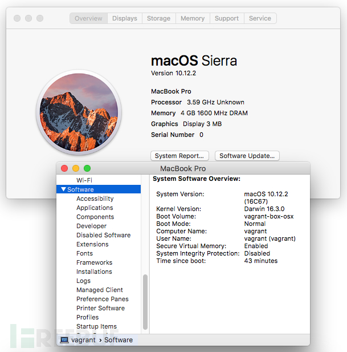This screenshot has width=347, height=352.
Task: Minimize the MacBook Pro window with yellow button
Action: (76, 168)
